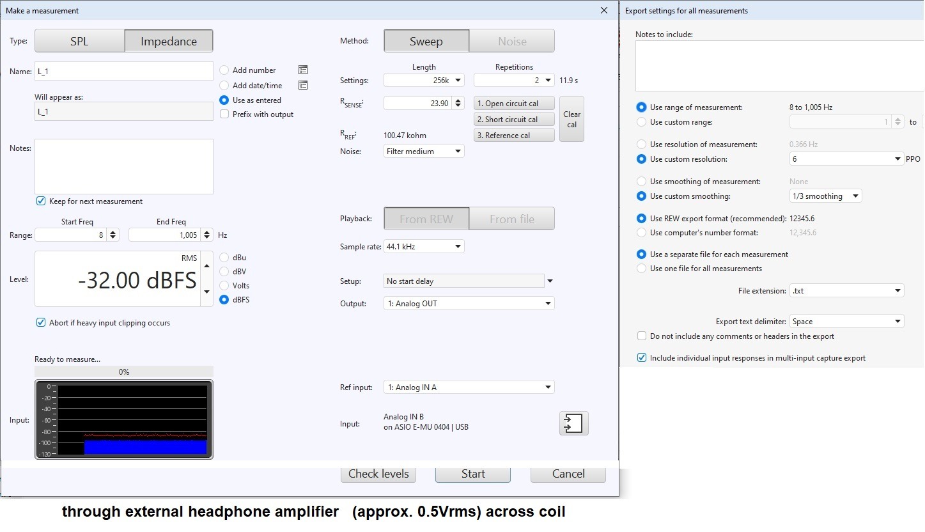Start the measurement
The width and height of the screenshot is (925, 532).
473,474
